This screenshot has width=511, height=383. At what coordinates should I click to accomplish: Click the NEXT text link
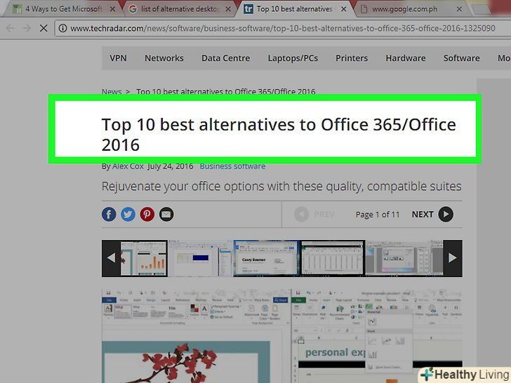click(423, 215)
